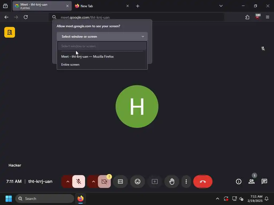This screenshot has width=274, height=205.
Task: Toggle closed captions button
Action: tap(120, 182)
